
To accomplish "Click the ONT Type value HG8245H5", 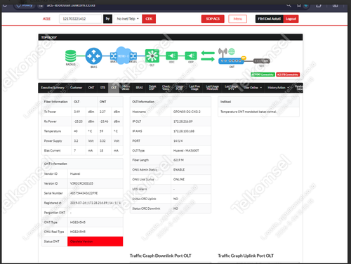I will tap(78, 223).
